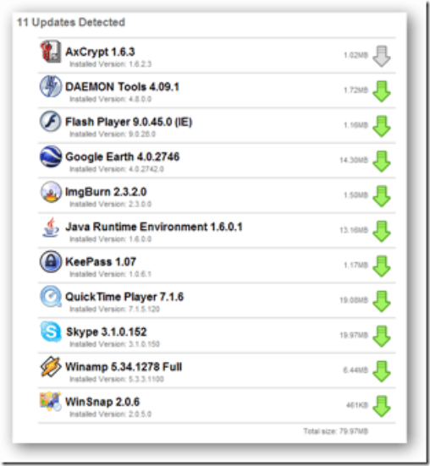Click the 461KB size for WinSnap

pos(357,405)
